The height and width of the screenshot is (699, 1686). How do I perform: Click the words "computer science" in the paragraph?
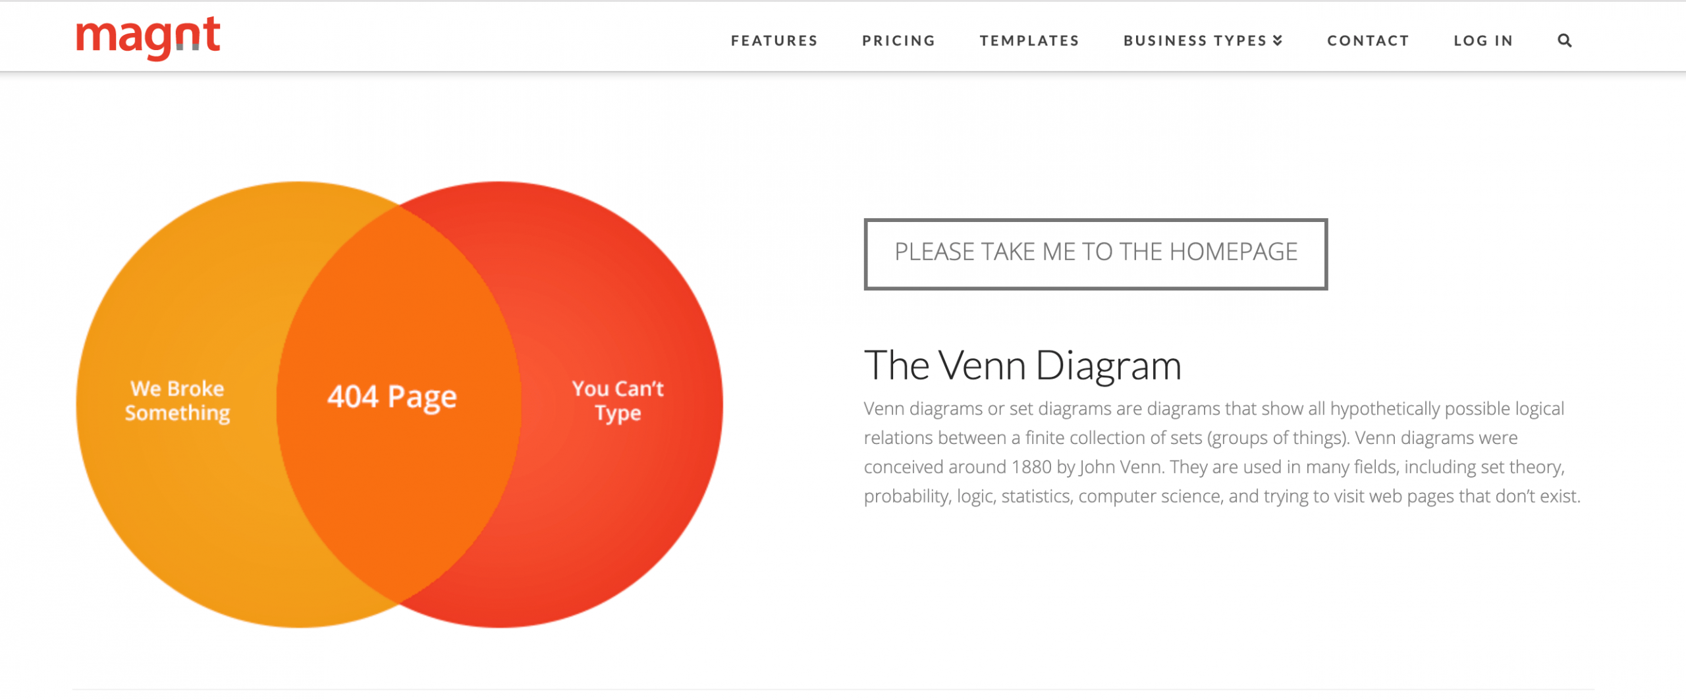point(1150,496)
